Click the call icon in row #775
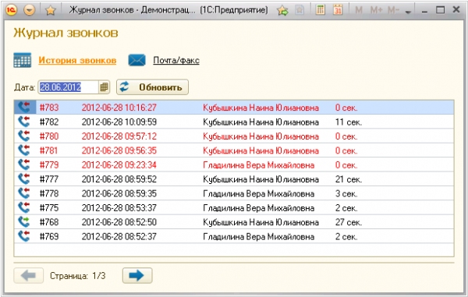This screenshot has width=468, height=297. click(x=24, y=207)
